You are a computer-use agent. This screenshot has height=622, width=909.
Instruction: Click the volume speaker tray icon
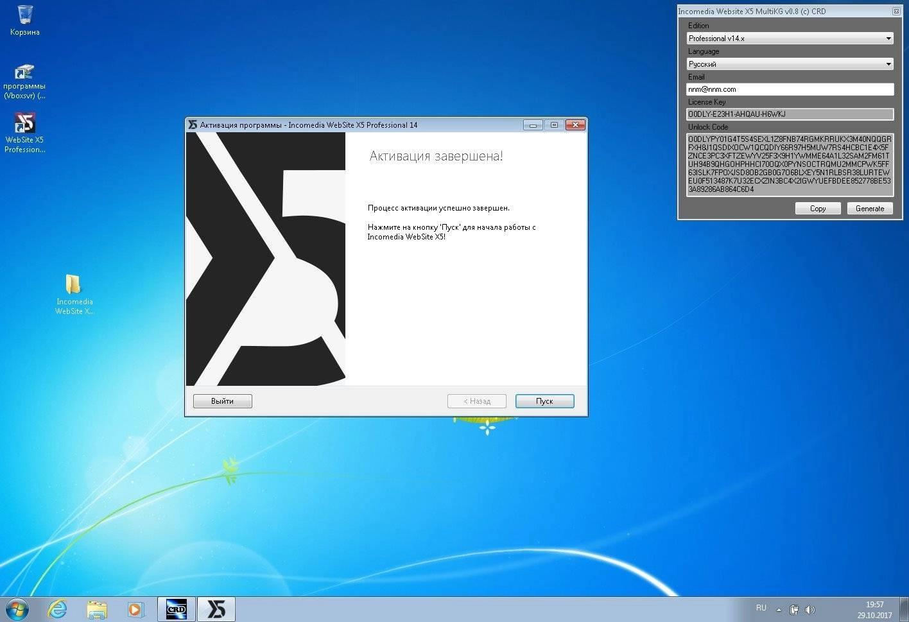tap(810, 610)
